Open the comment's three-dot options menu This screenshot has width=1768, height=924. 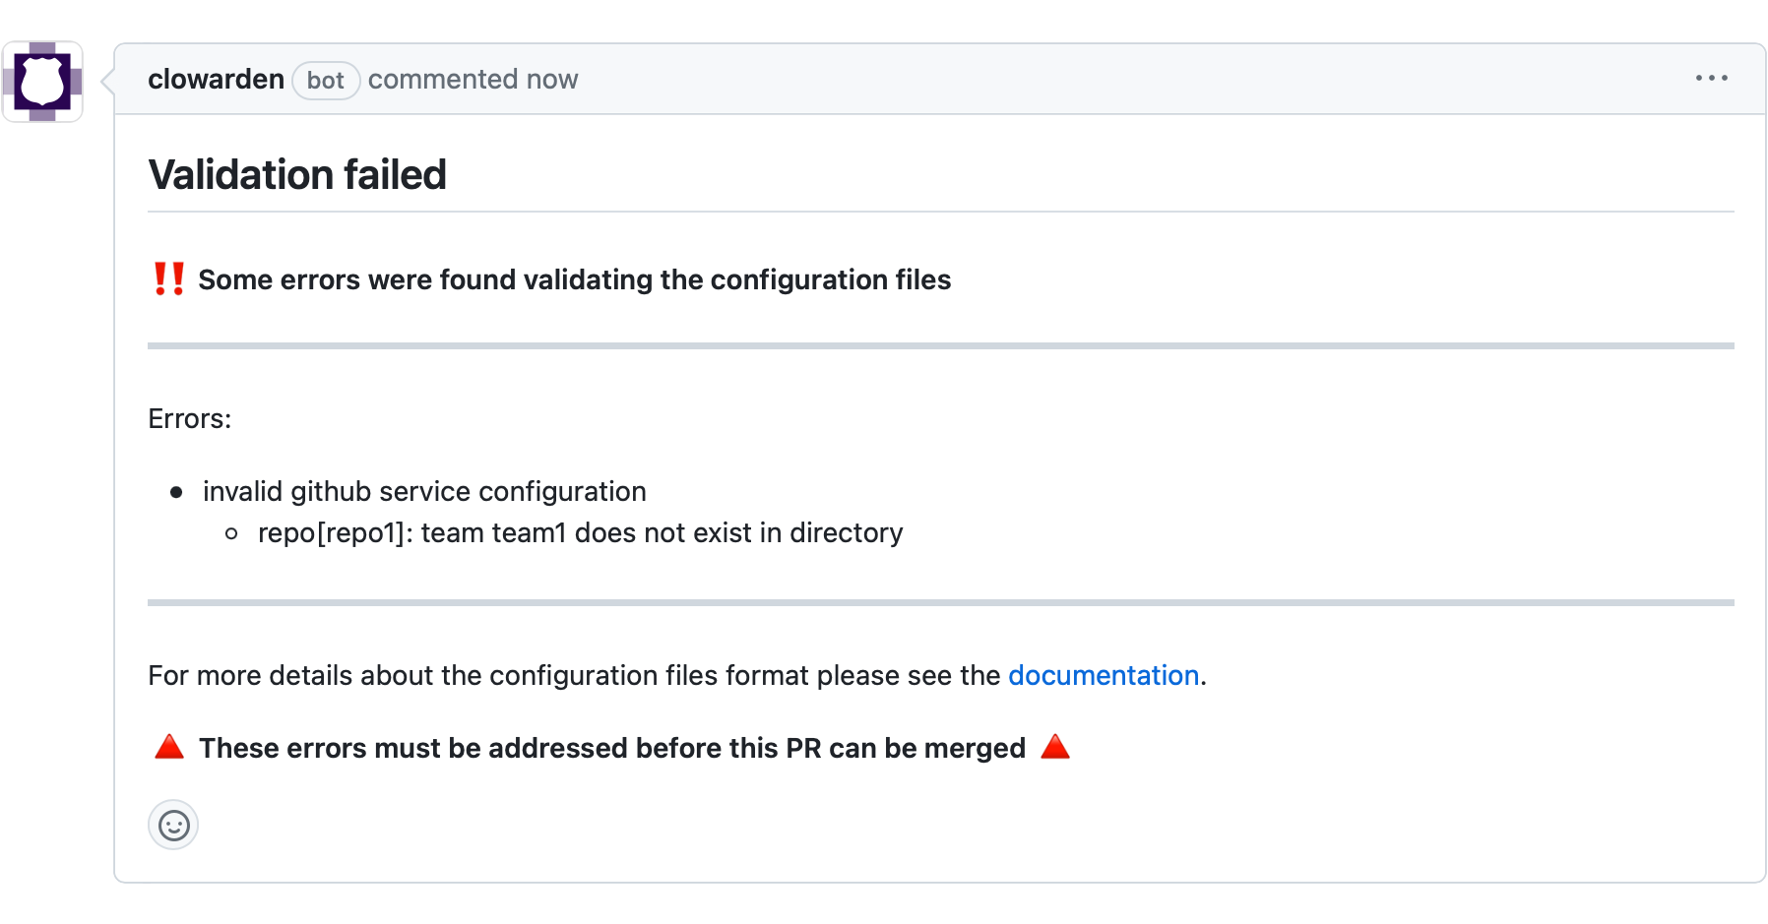[x=1711, y=79]
